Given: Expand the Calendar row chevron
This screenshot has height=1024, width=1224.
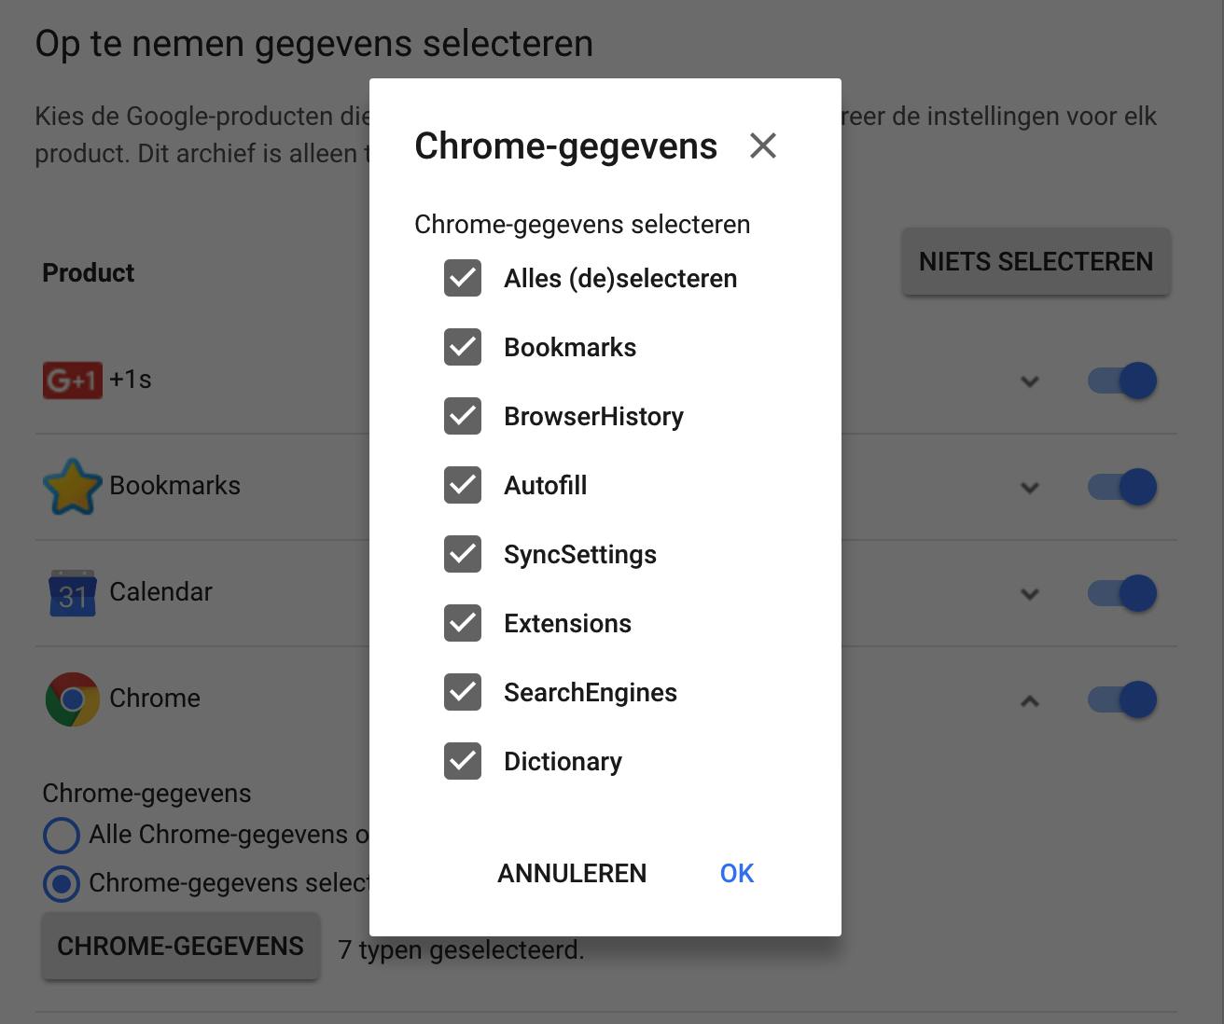Looking at the screenshot, I should pos(1030,594).
